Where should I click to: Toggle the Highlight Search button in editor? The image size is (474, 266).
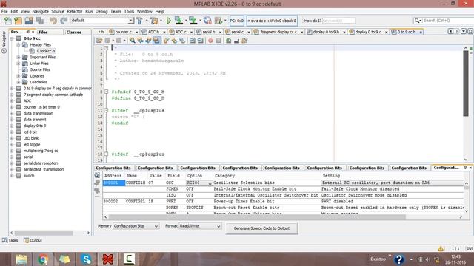pos(156,41)
